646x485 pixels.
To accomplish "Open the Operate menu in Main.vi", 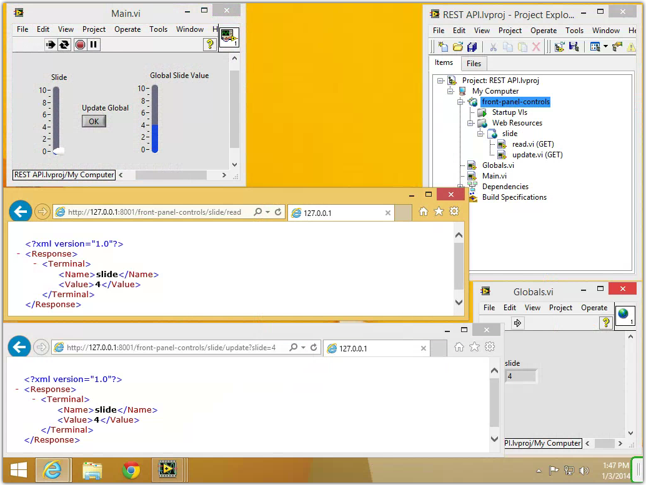I will point(127,29).
